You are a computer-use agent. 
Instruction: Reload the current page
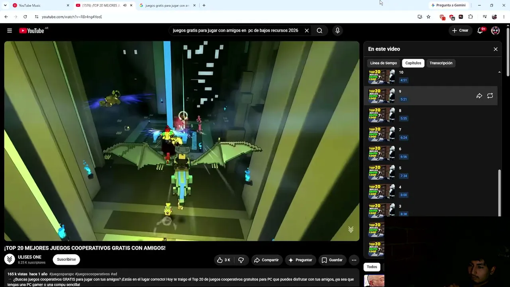pos(25,17)
